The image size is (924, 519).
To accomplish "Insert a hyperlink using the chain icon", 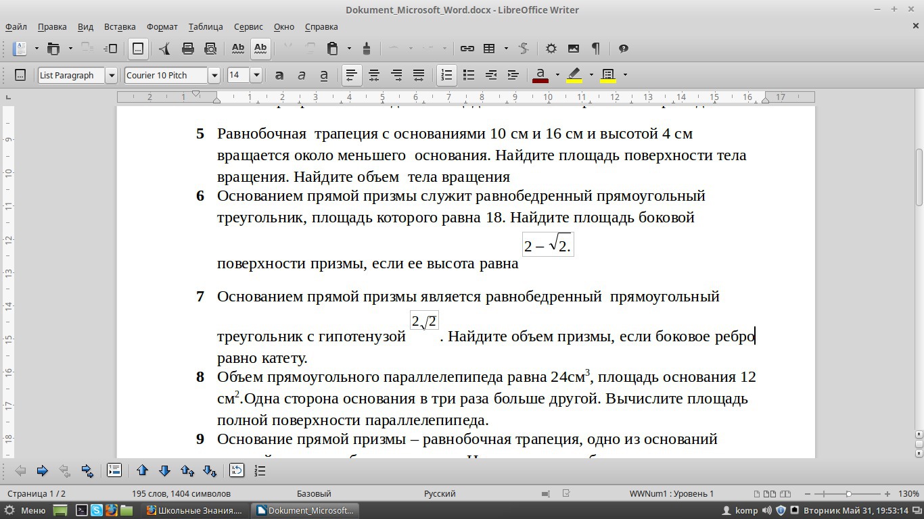I will pyautogui.click(x=467, y=49).
